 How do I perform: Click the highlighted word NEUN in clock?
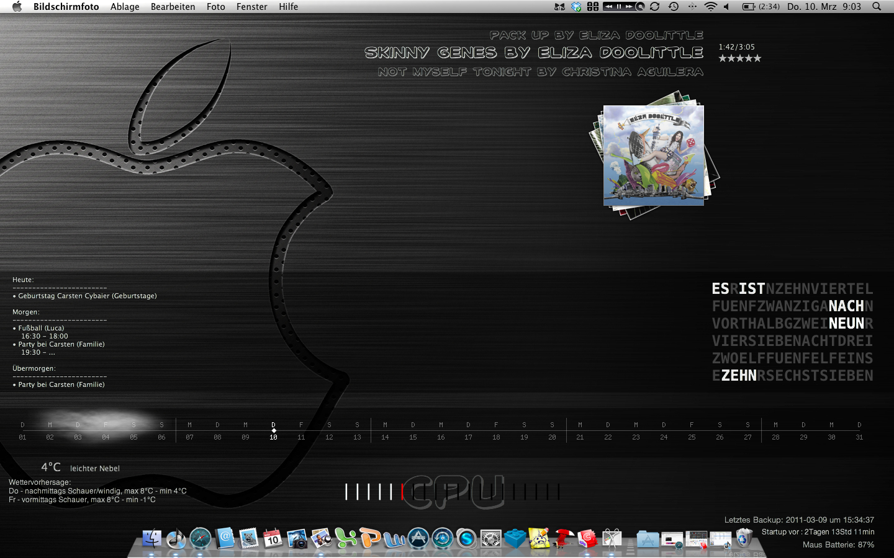(x=846, y=323)
